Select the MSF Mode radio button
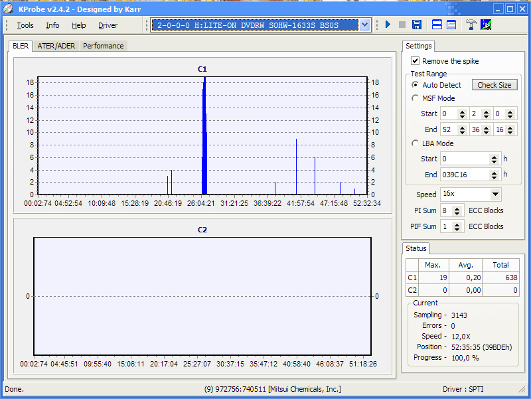This screenshot has width=531, height=399. click(416, 98)
